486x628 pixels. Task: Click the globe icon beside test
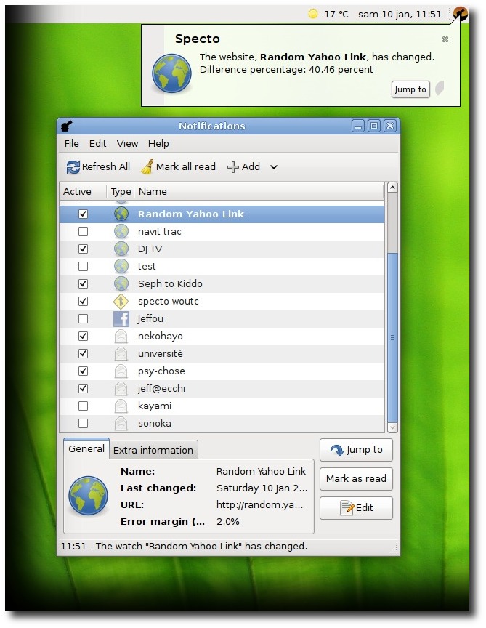121,266
